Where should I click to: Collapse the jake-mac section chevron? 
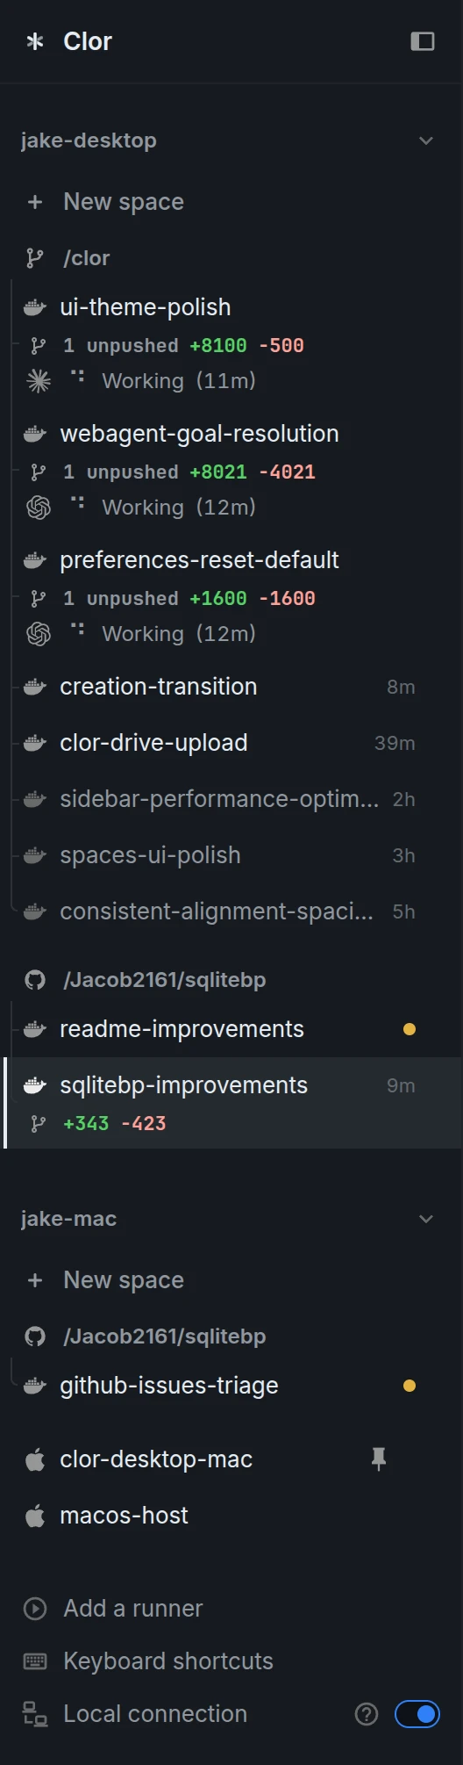[426, 1219]
